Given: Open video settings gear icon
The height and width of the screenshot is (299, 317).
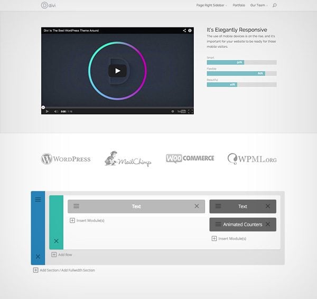Looking at the screenshot, I should coord(173,111).
